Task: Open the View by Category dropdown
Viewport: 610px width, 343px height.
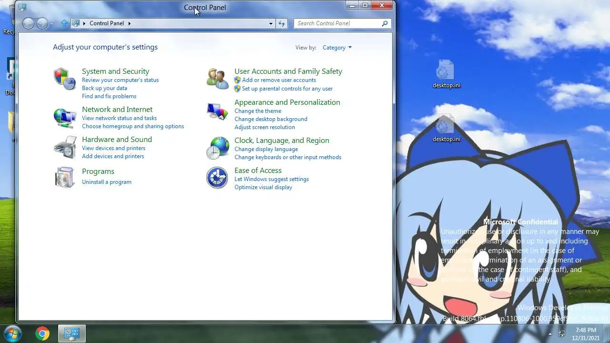Action: pos(337,48)
